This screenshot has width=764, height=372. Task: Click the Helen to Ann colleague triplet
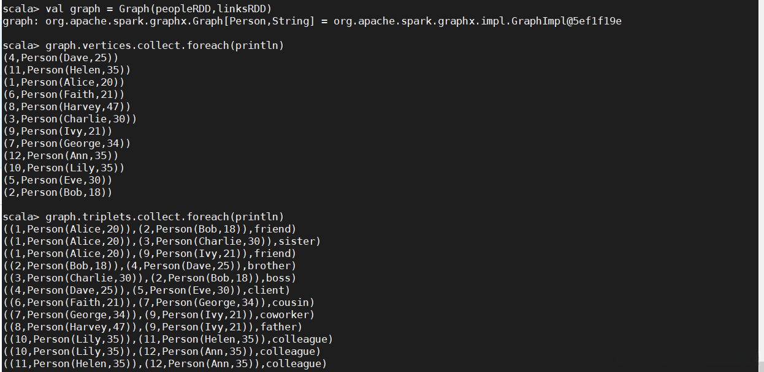pos(165,363)
